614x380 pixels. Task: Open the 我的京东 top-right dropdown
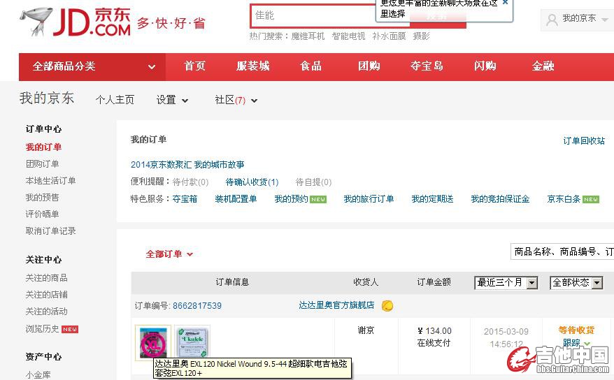click(x=577, y=19)
